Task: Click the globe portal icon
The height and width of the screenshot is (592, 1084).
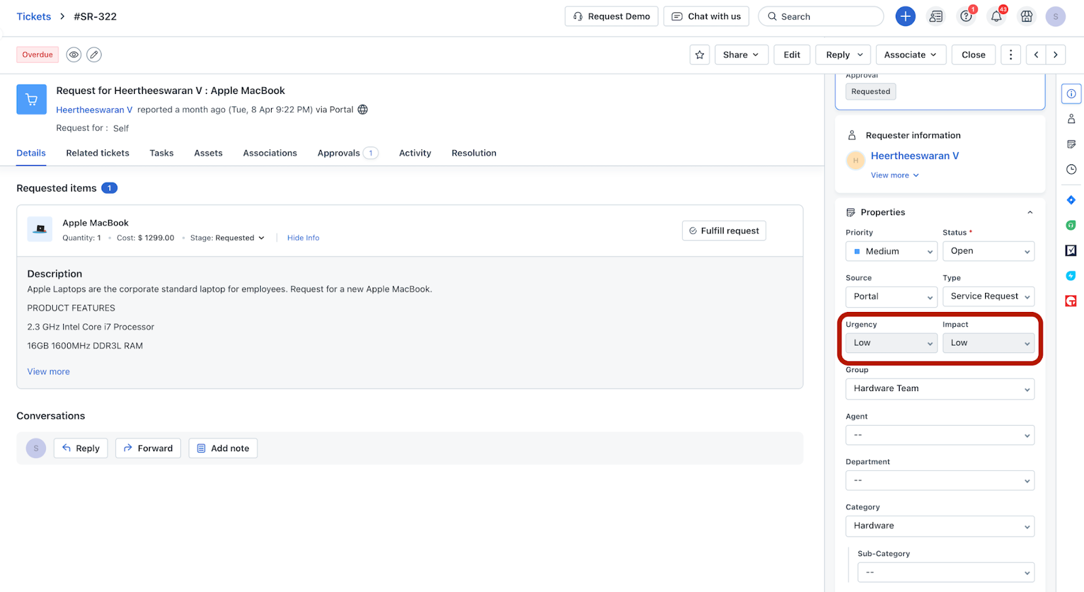Action: [x=363, y=110]
